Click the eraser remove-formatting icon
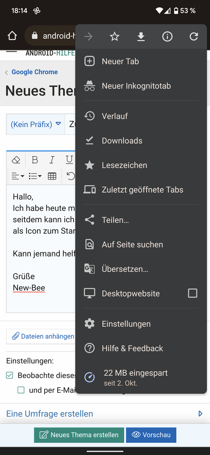This screenshot has height=455, width=210. [16, 160]
